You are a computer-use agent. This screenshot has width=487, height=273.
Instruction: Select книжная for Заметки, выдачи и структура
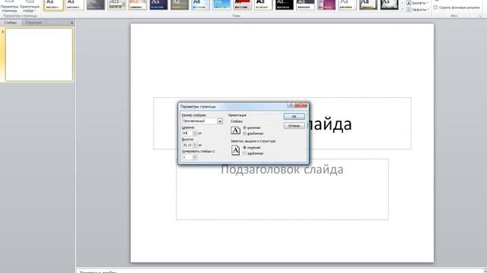tap(245, 148)
